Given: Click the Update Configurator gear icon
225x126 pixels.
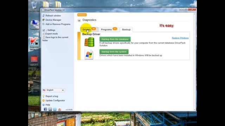Looking at the screenshot, I should [x=44, y=100].
